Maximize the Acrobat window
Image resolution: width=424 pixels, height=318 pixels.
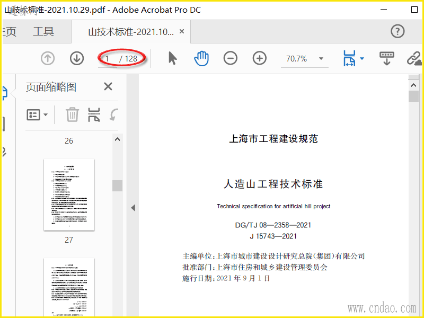414,10
